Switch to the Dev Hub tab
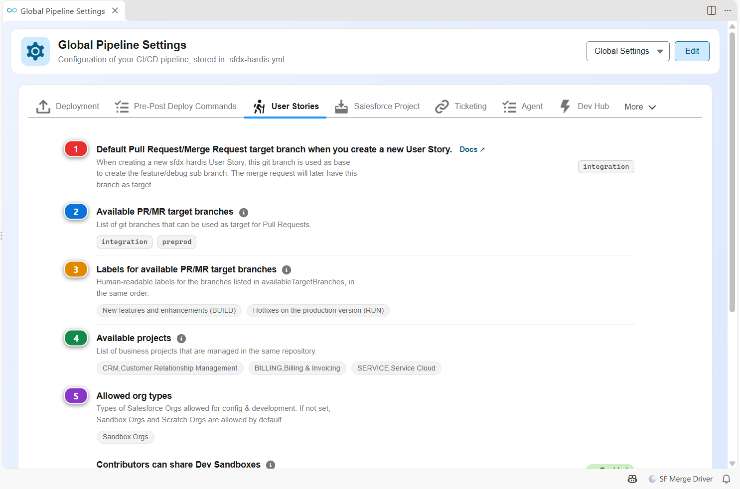740x489 pixels. click(585, 106)
